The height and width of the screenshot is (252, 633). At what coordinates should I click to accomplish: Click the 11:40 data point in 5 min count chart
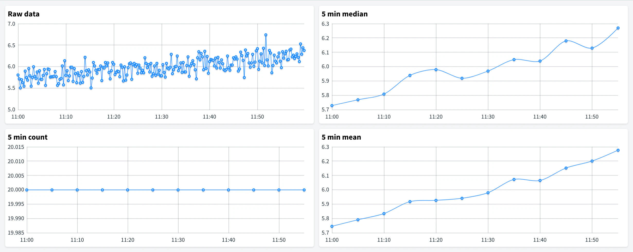click(x=228, y=190)
